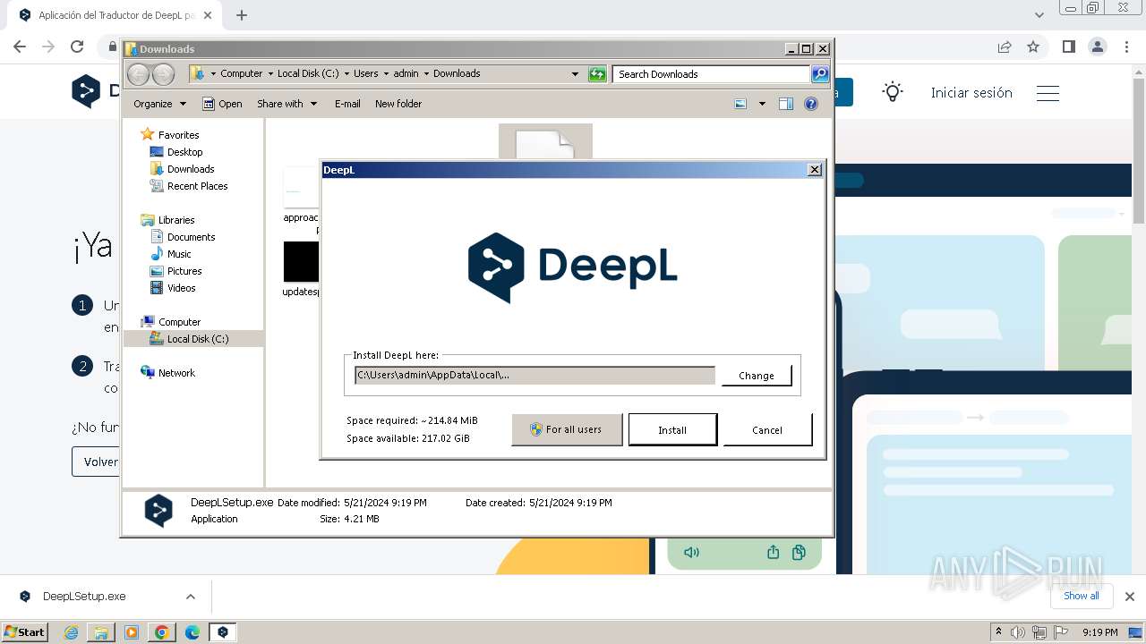The height and width of the screenshot is (644, 1146).
Task: Cancel the DeepL installation
Action: coord(767,429)
